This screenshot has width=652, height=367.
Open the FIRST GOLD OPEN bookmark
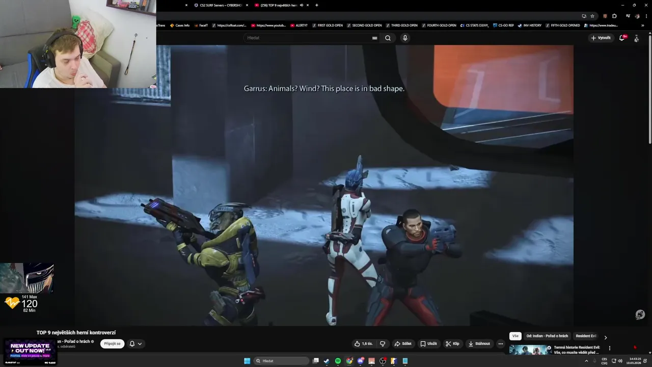[x=327, y=25]
